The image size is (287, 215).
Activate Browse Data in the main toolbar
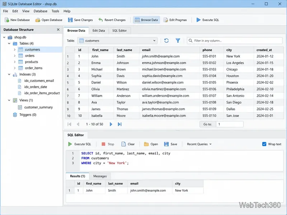(146, 20)
